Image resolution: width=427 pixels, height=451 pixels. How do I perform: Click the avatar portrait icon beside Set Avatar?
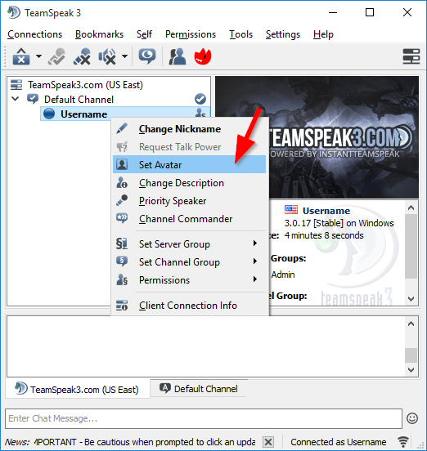[122, 164]
